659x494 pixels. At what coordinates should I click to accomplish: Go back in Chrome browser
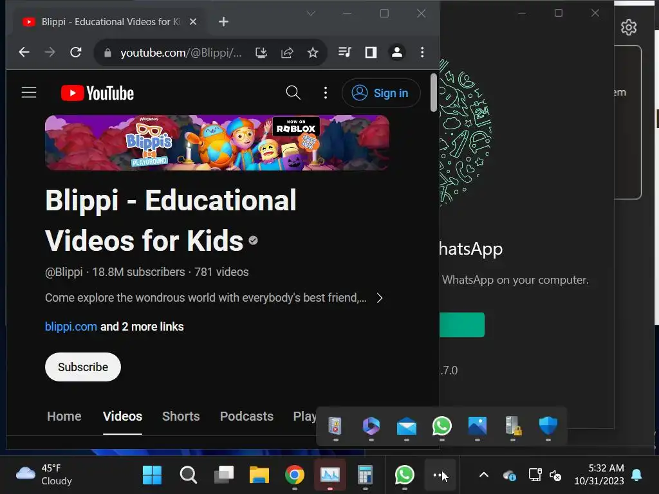pyautogui.click(x=24, y=53)
